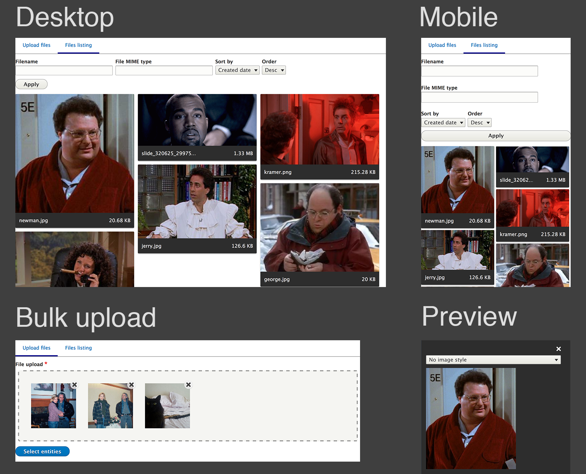The width and height of the screenshot is (586, 474).
Task: Select slide_32062 thumbnail in Mobile listing
Action: pyautogui.click(x=532, y=160)
